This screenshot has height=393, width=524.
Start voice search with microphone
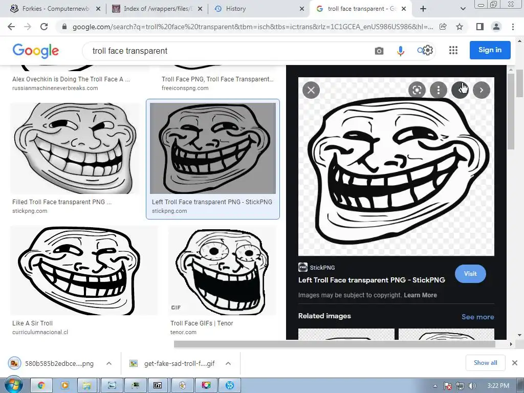(x=400, y=51)
